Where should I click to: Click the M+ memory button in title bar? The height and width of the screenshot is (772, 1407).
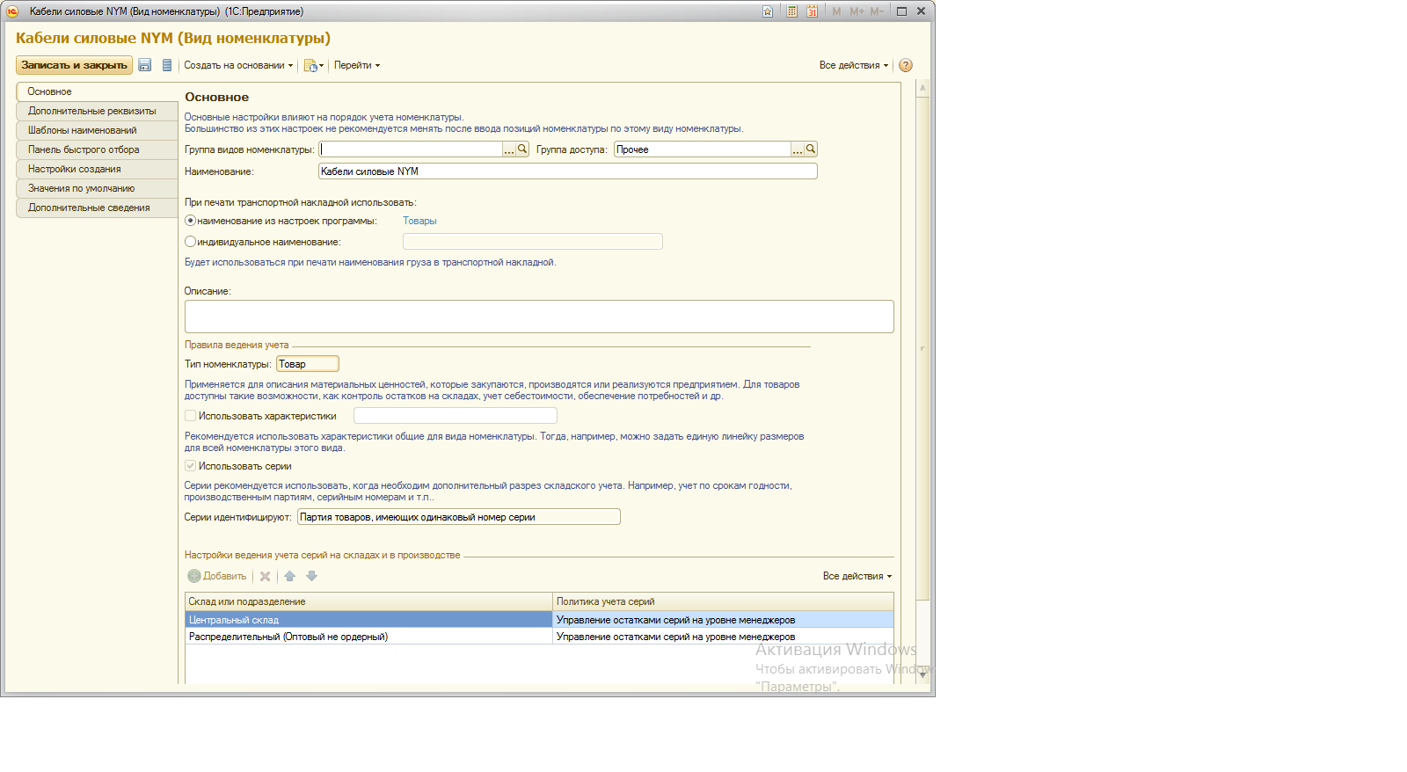[857, 11]
